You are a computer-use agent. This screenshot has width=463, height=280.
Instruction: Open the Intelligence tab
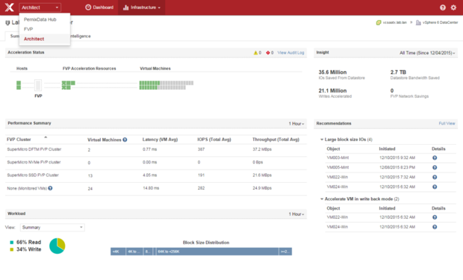pos(80,37)
